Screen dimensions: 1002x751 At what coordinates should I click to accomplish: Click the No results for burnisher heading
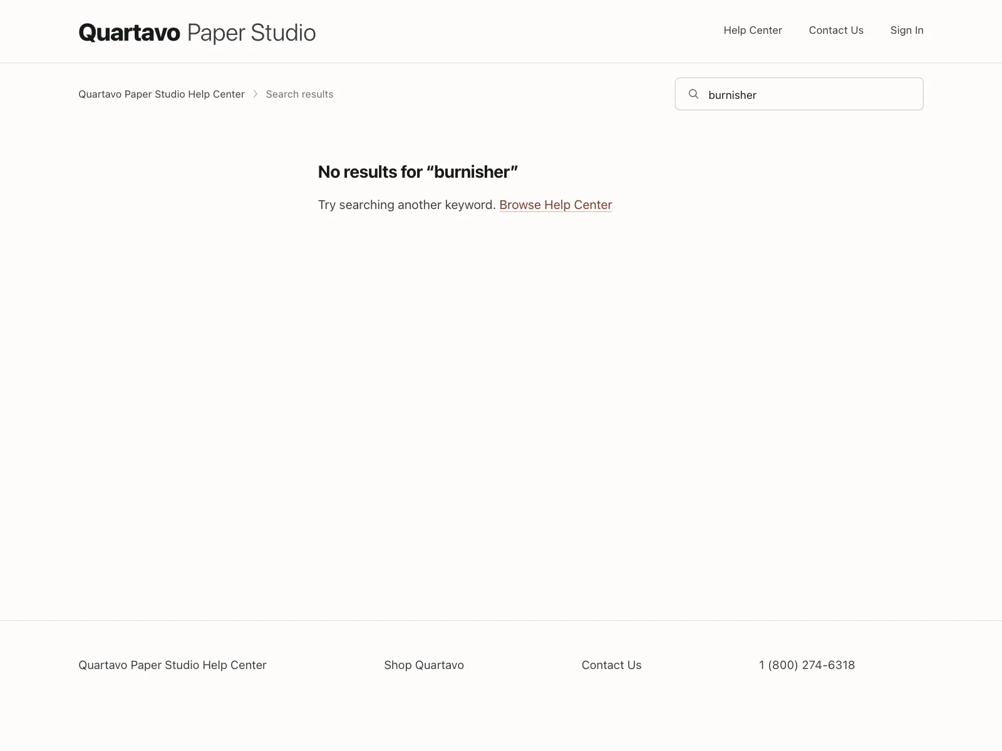(x=418, y=171)
